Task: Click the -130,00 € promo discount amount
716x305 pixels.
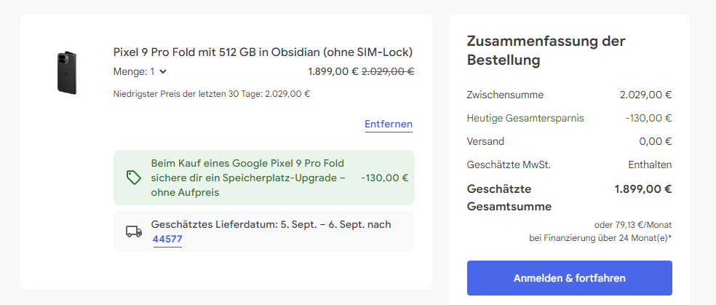Action: 384,178
